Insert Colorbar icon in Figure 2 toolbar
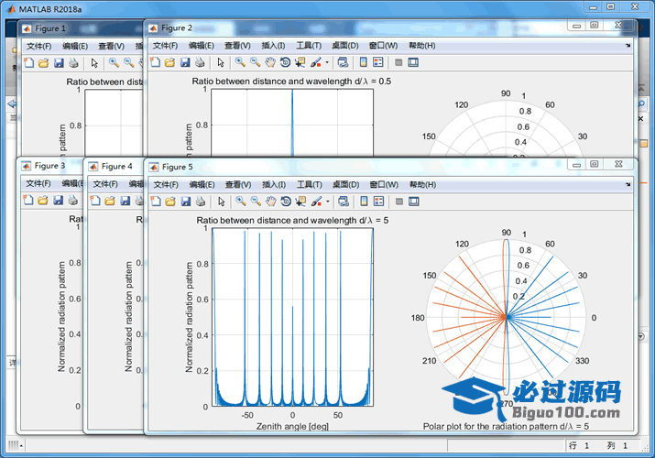Screen dimensions: 655x458 pyautogui.click(x=363, y=62)
